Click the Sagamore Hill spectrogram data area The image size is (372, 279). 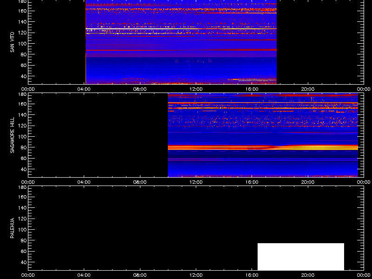coord(263,135)
